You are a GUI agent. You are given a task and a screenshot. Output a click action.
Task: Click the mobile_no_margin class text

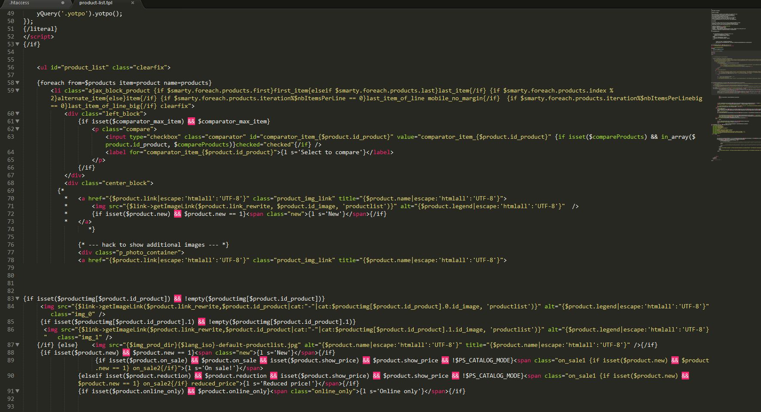tap(455, 98)
